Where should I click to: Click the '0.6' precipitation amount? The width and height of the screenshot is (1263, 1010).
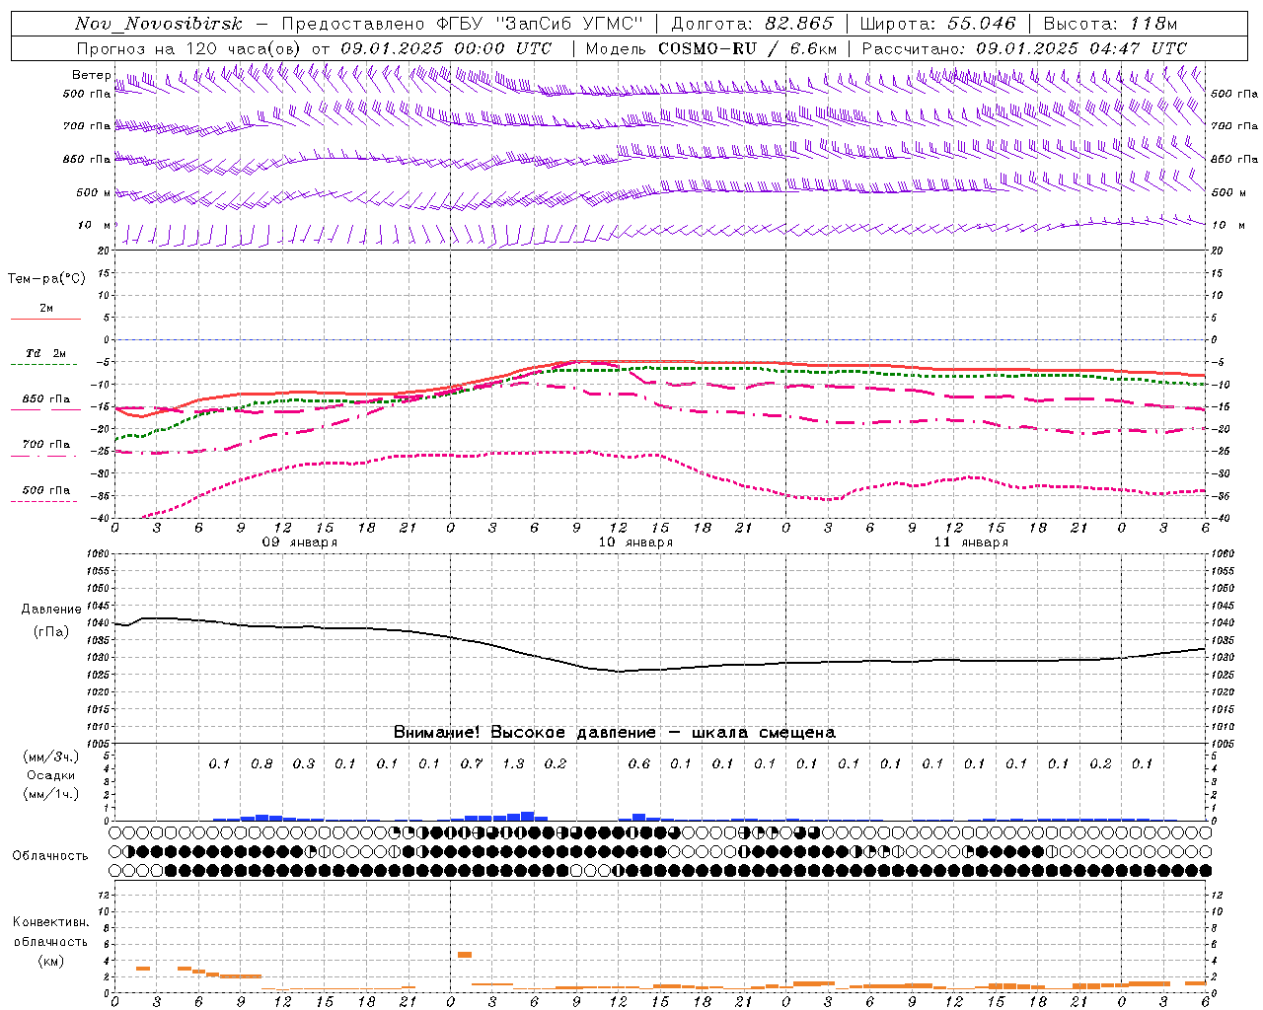(x=639, y=764)
